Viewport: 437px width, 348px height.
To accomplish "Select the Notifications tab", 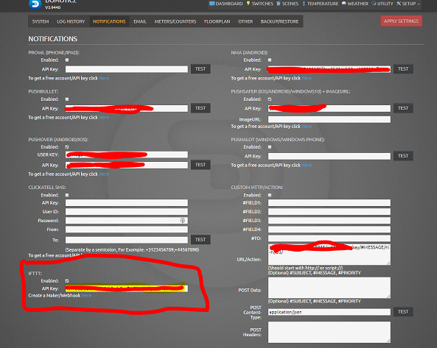I will [109, 21].
